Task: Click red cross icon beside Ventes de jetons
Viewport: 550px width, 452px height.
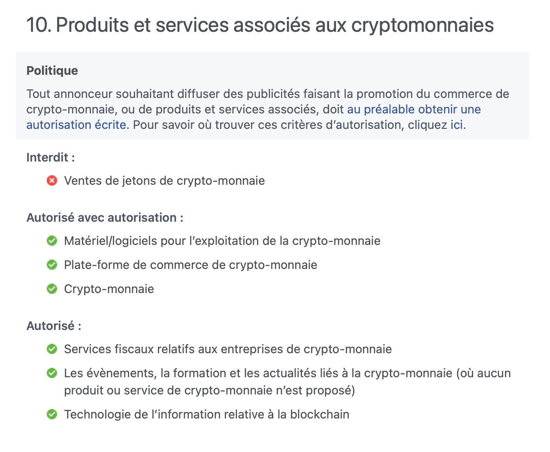Action: [x=52, y=180]
